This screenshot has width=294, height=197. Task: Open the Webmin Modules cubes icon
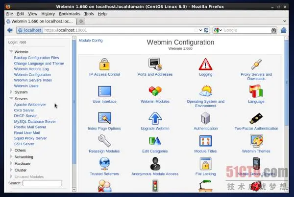pyautogui.click(x=155, y=91)
